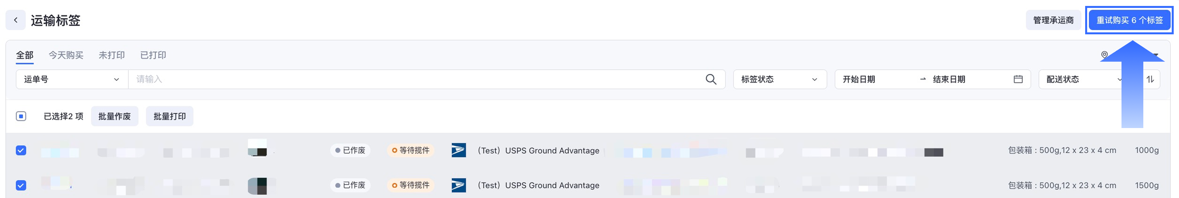
Task: Uncheck the first voided label row
Action: (x=21, y=150)
